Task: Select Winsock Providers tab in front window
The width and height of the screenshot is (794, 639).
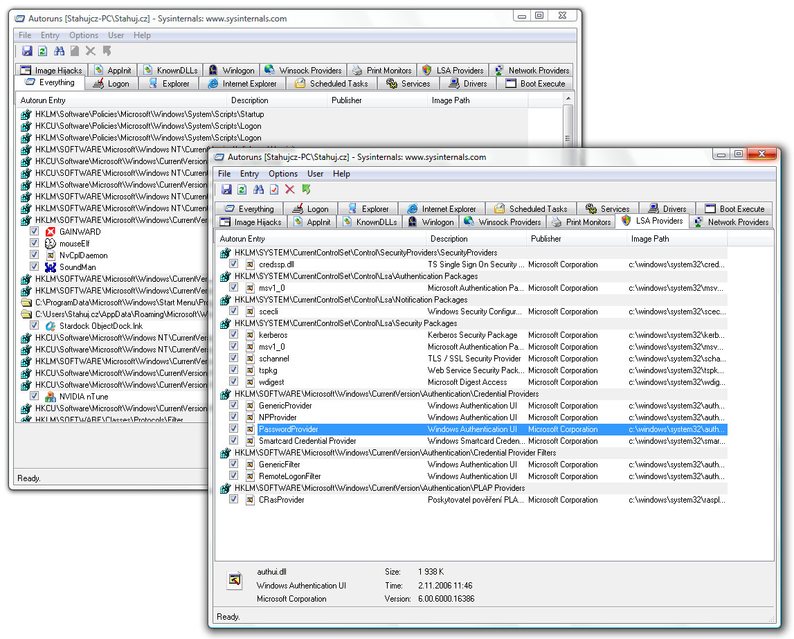Action: [503, 222]
